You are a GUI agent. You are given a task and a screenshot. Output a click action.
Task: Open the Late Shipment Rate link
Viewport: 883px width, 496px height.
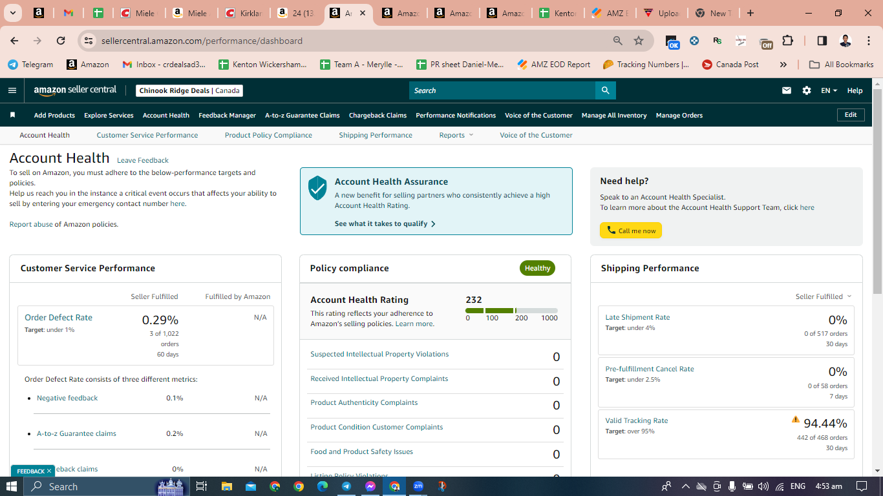pyautogui.click(x=637, y=317)
